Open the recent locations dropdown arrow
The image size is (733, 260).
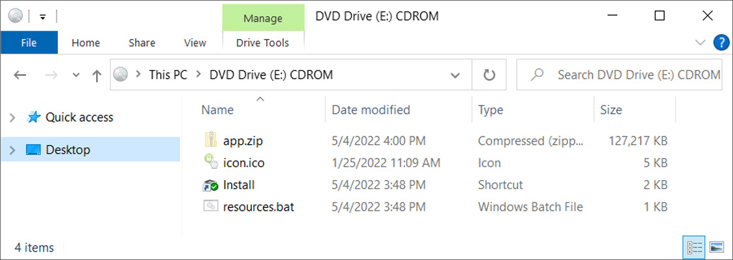(x=76, y=75)
